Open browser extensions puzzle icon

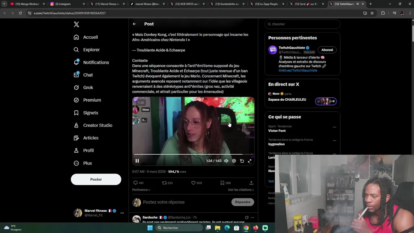(383, 13)
